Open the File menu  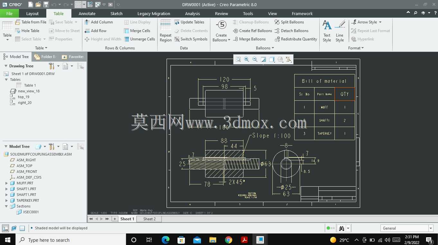point(9,13)
